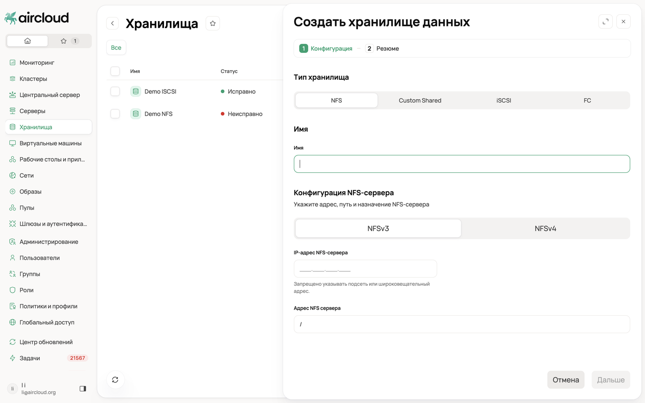The image size is (645, 403).
Task: Focus the Имя input field
Action: pos(462,164)
